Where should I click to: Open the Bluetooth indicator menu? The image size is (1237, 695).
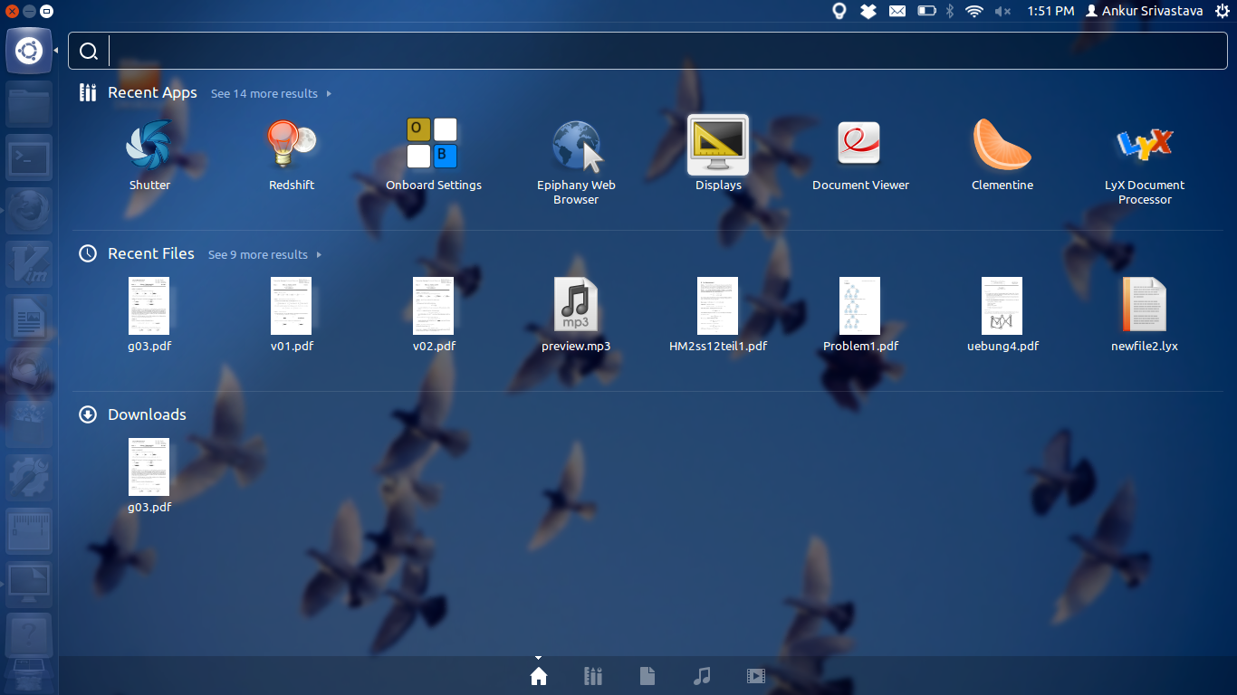point(950,11)
